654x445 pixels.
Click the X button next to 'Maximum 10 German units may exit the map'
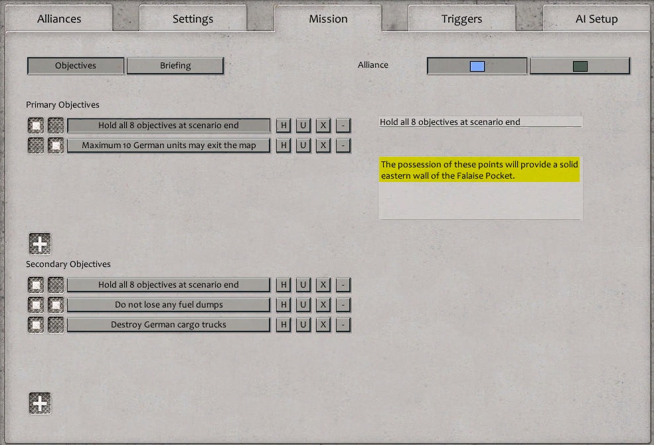[x=323, y=145]
